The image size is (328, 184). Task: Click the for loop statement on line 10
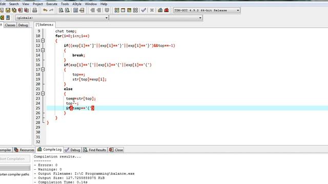pos(72,36)
